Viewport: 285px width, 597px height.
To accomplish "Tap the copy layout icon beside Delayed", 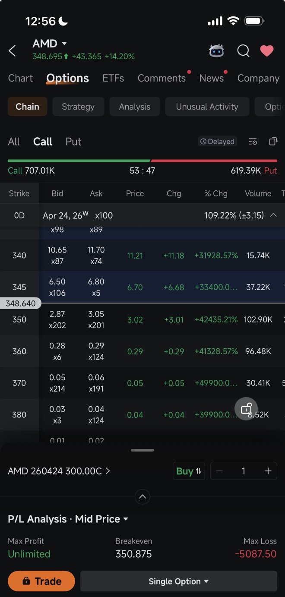I will pyautogui.click(x=273, y=141).
